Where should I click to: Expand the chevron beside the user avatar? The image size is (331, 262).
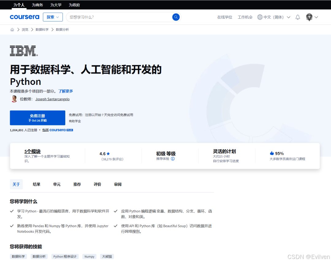(x=316, y=17)
